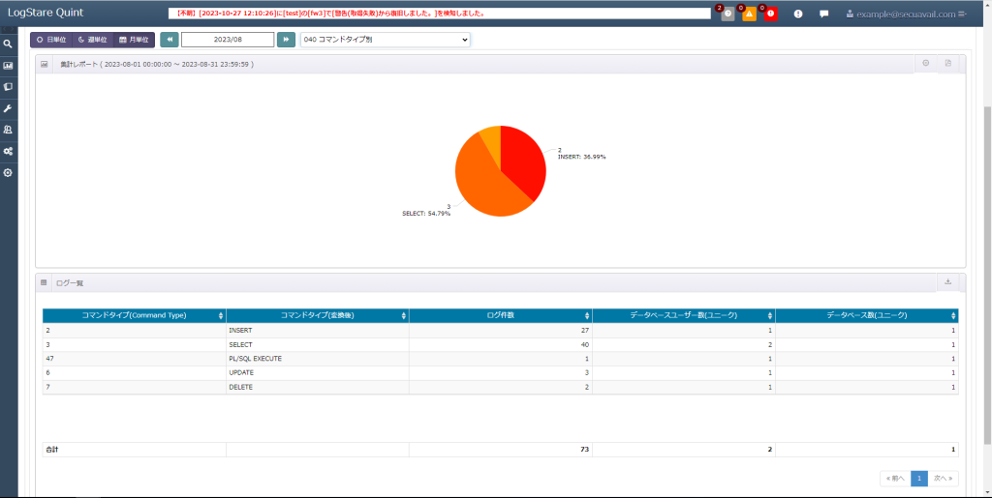The height and width of the screenshot is (498, 992).
Task: Open the dashboard monitor icon in sidebar
Action: [x=8, y=66]
